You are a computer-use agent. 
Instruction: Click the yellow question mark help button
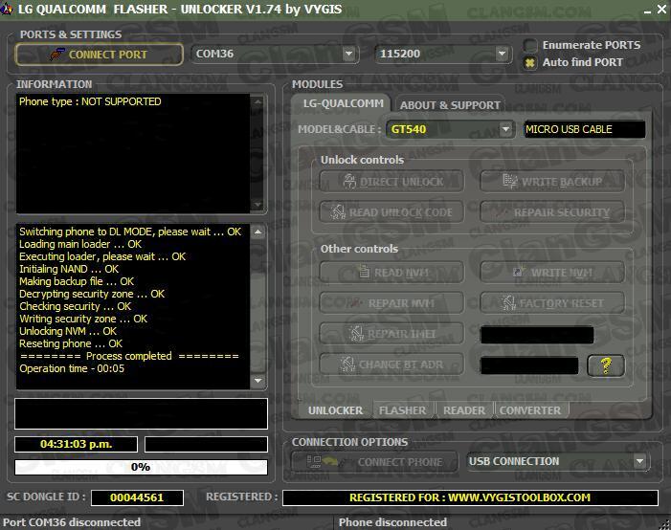coord(606,365)
